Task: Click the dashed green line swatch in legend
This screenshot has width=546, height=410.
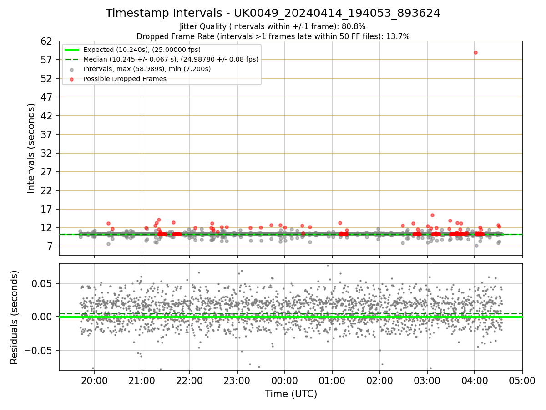Action: [72, 59]
